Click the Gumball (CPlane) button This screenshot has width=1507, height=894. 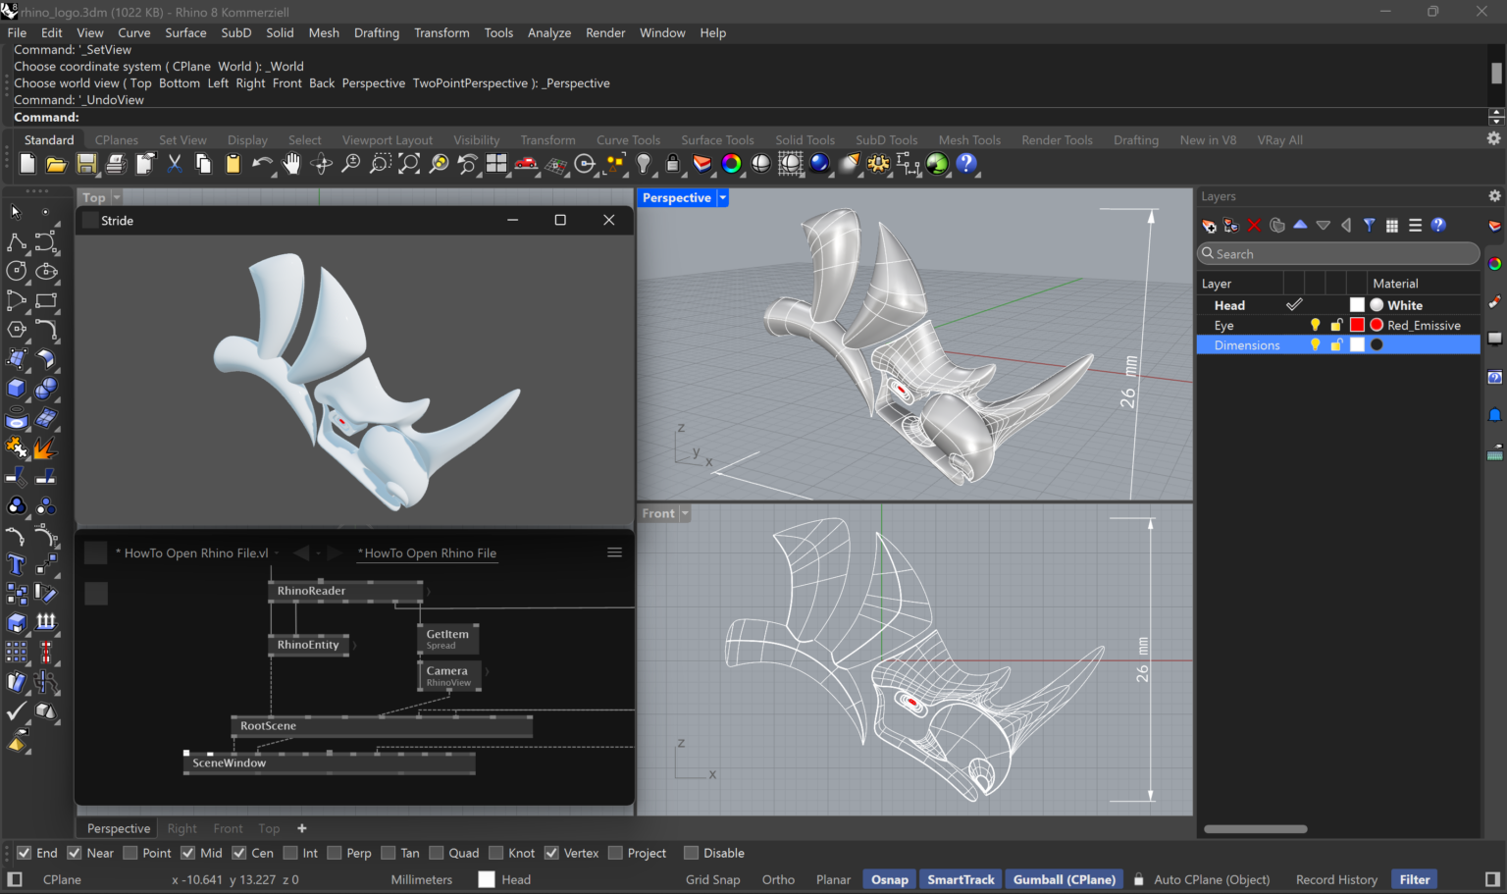(x=1064, y=879)
